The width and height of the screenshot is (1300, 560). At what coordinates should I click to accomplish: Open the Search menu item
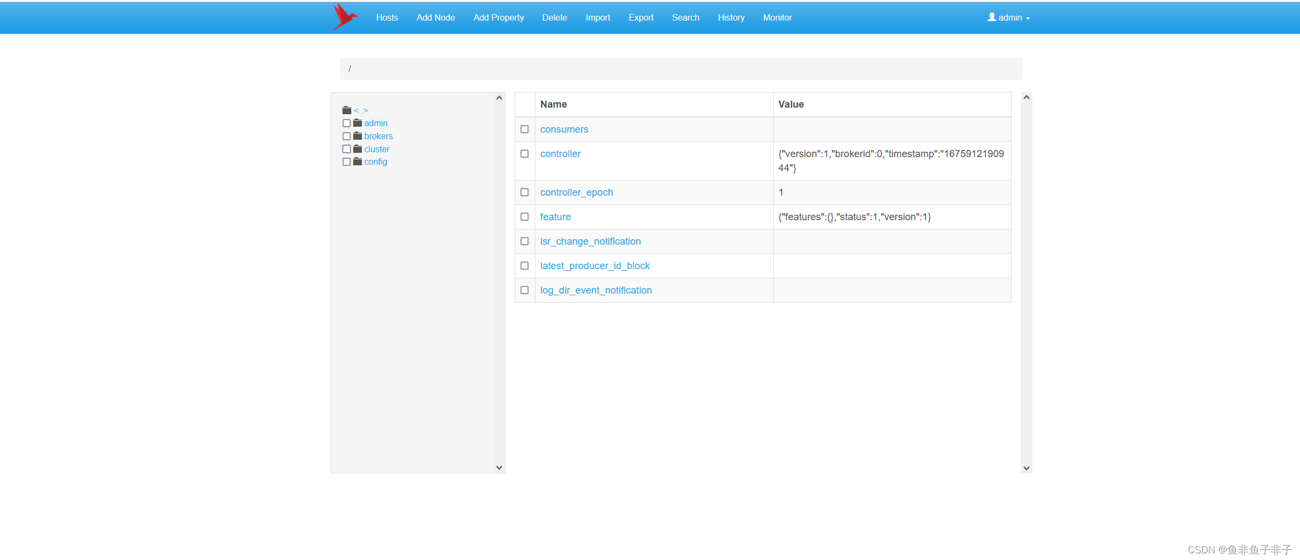tap(685, 17)
